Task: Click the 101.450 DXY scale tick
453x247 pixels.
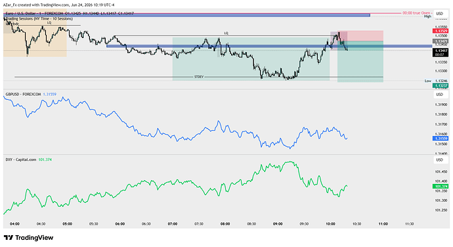Action: [x=441, y=172]
